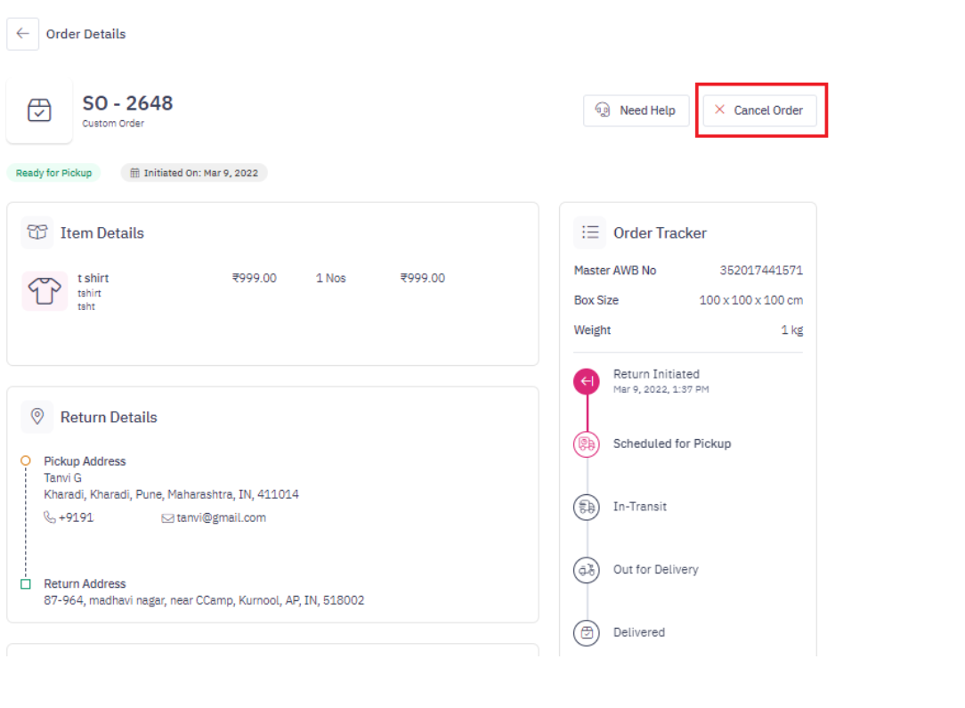Click the back arrow button

pos(23,34)
